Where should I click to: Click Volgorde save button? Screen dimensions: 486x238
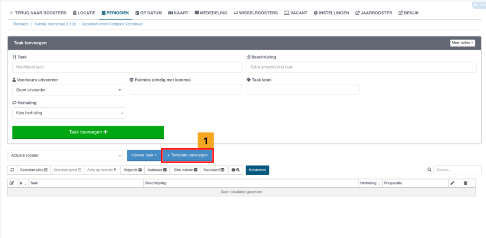point(132,170)
